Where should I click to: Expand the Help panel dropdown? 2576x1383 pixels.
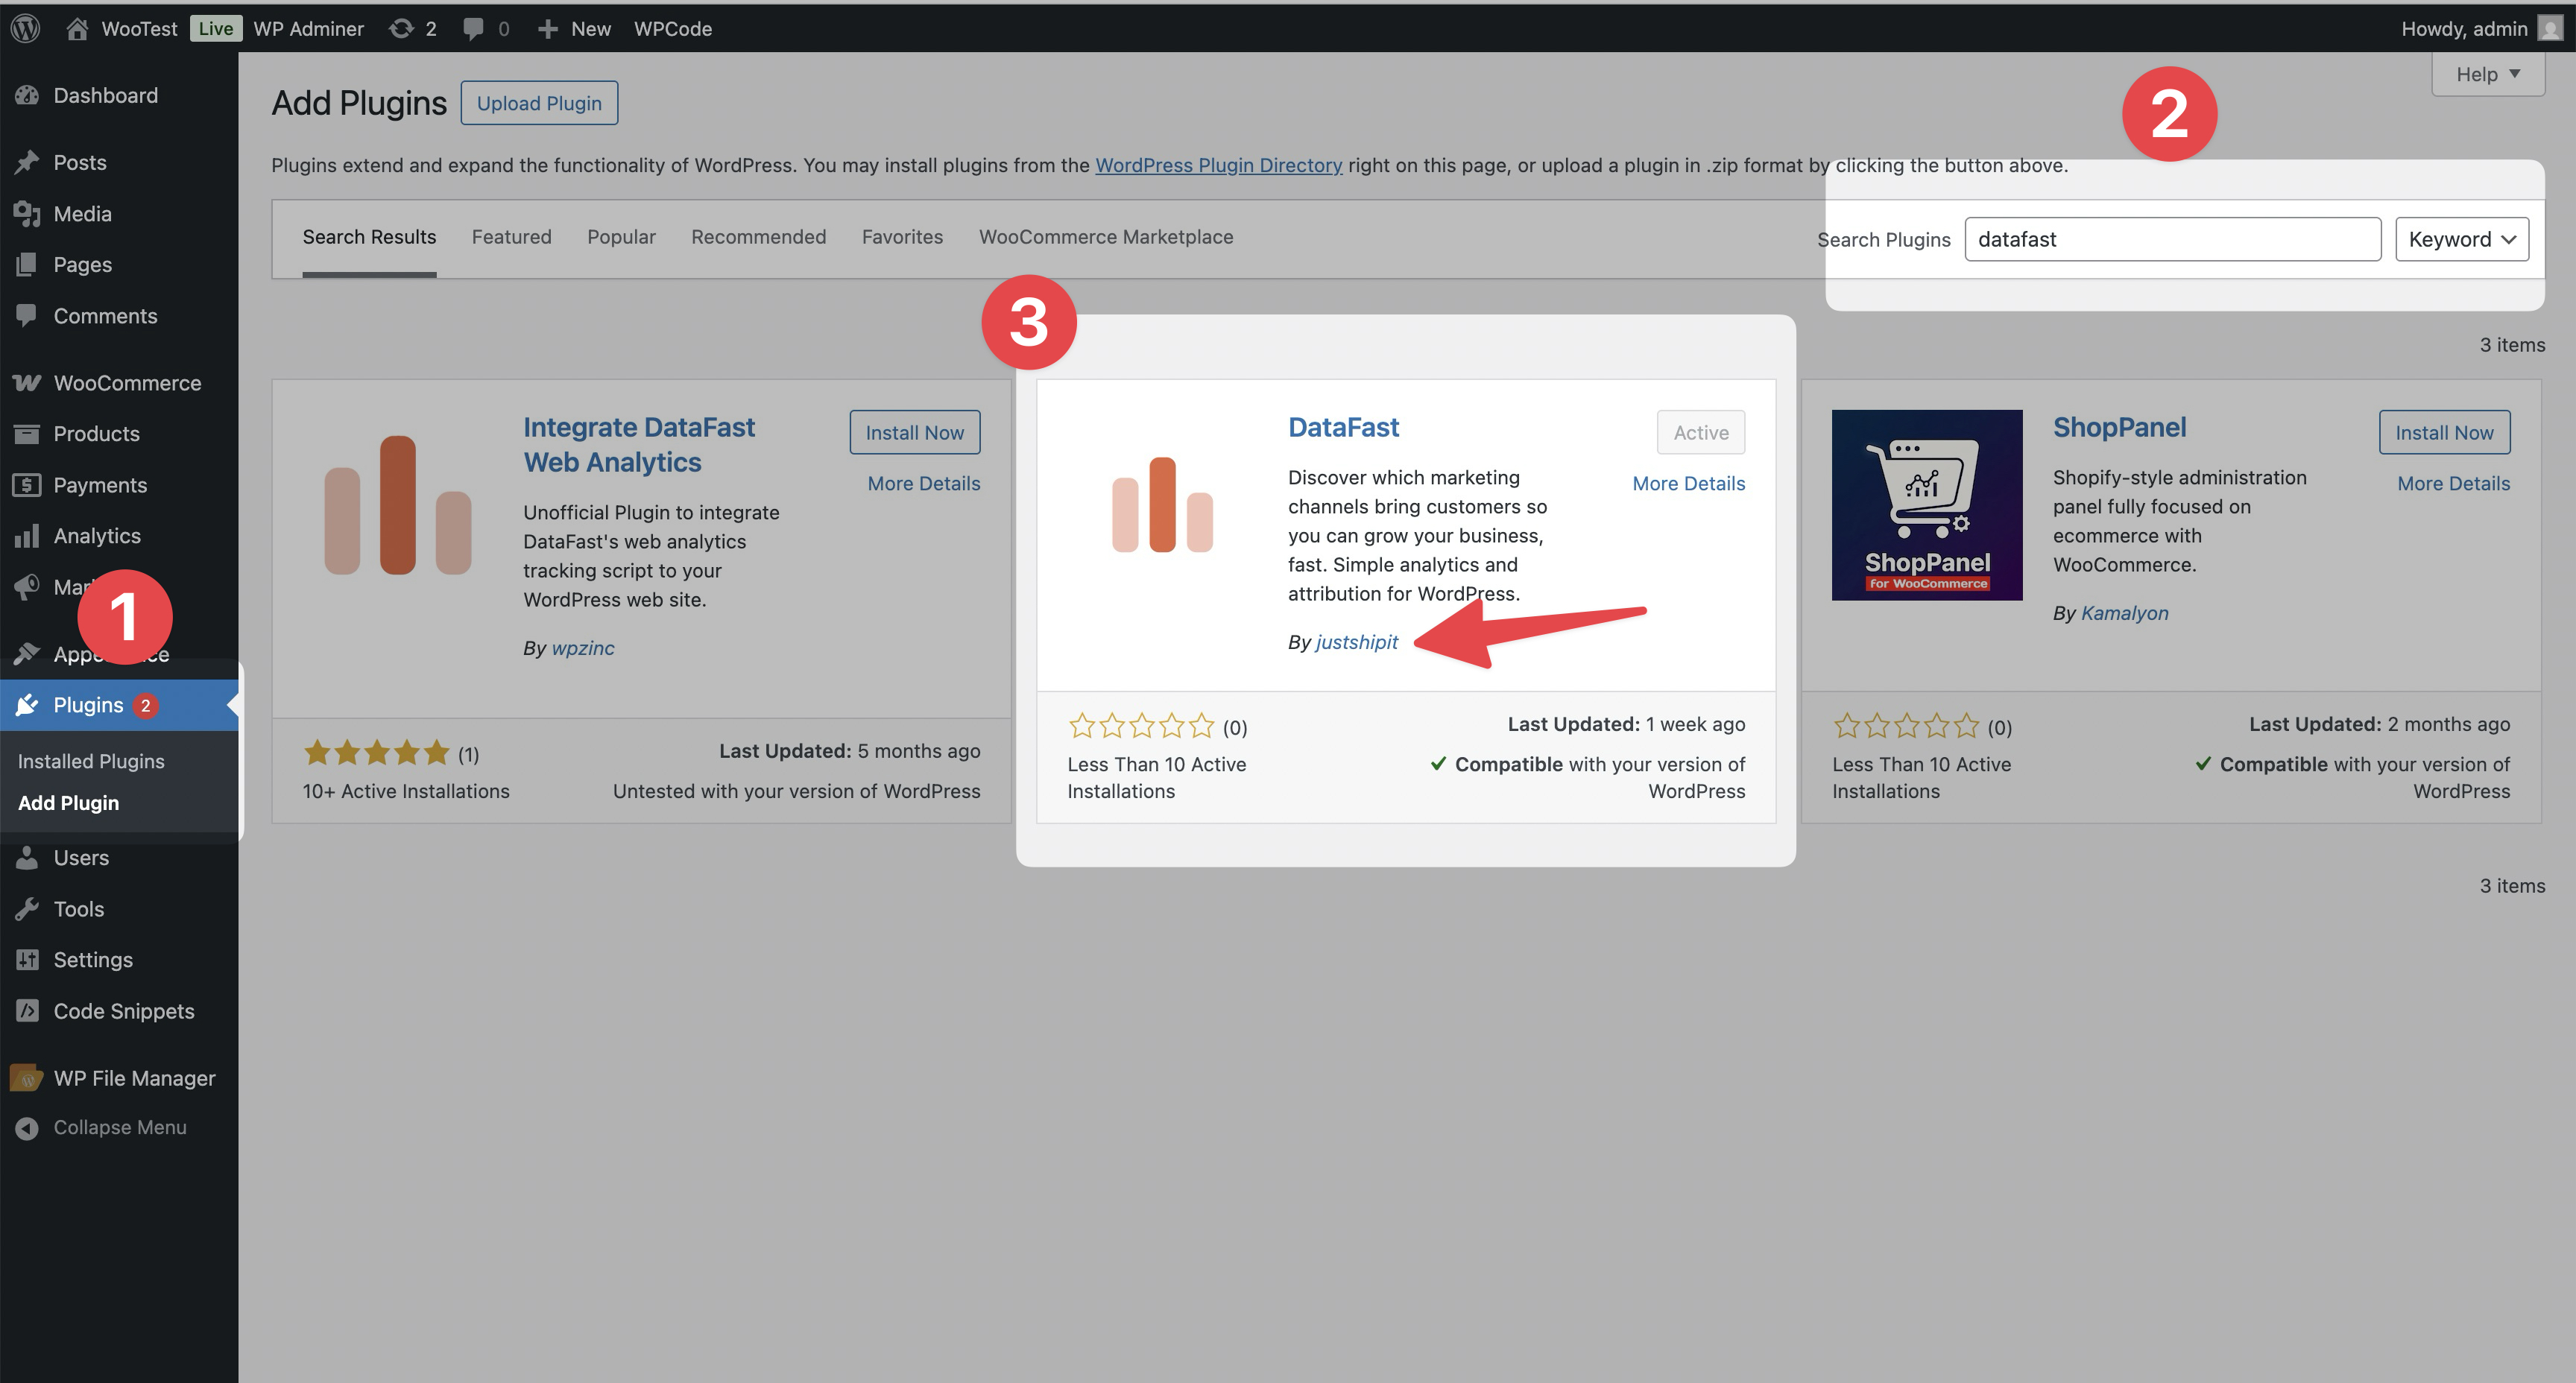pyautogui.click(x=2487, y=74)
